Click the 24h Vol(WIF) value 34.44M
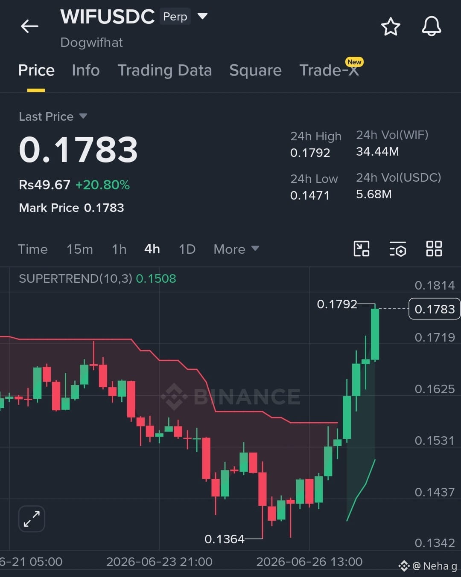This screenshot has height=577, width=461. tap(377, 151)
